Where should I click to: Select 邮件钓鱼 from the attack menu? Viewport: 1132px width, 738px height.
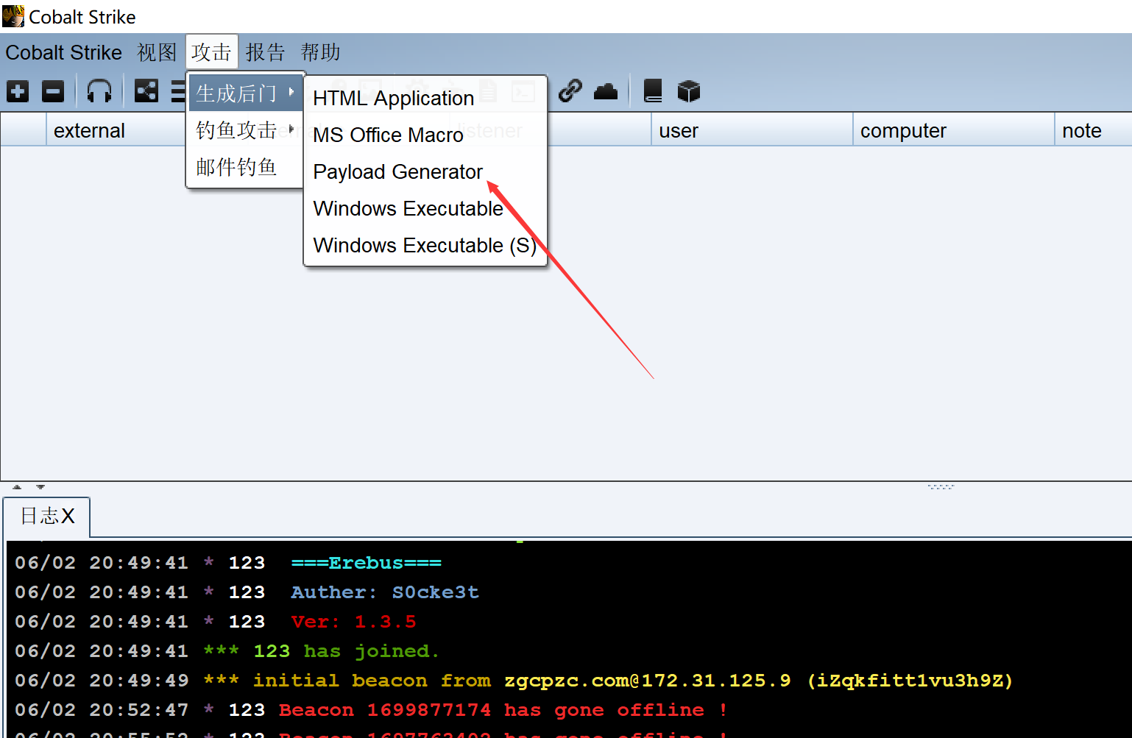[x=246, y=166]
